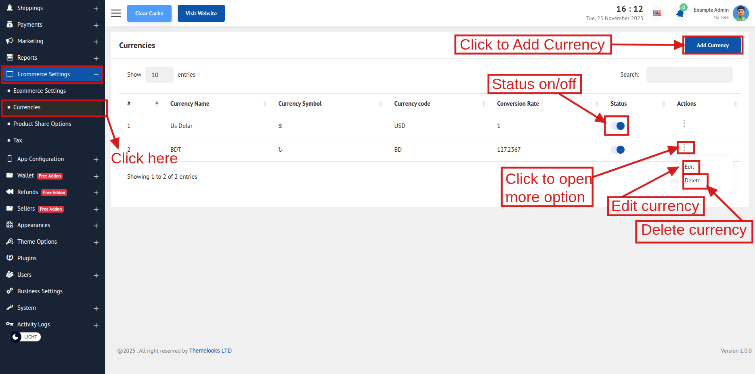Open the notification bell icon
755x374 pixels.
680,13
